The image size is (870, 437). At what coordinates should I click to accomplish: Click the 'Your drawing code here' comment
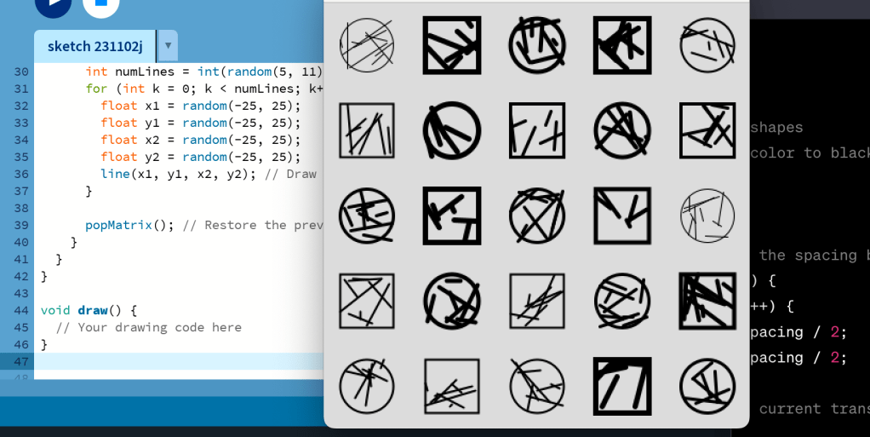click(x=149, y=327)
